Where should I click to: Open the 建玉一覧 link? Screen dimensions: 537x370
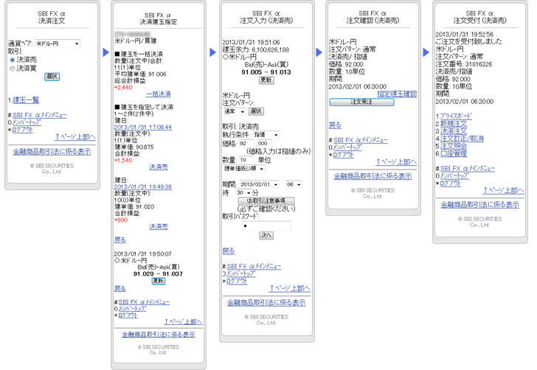[26, 100]
